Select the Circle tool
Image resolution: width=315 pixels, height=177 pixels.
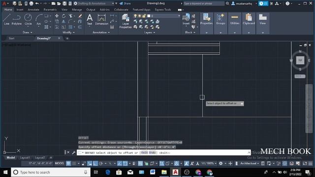pyautogui.click(x=28, y=20)
